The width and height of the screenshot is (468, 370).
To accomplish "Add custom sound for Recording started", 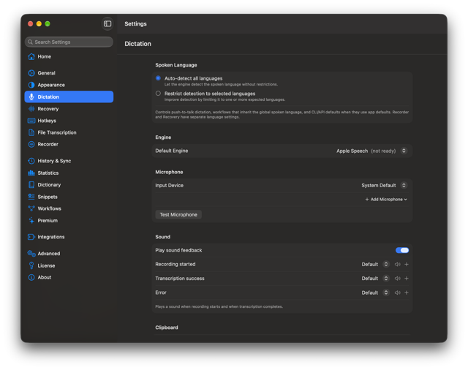I will 407,264.
